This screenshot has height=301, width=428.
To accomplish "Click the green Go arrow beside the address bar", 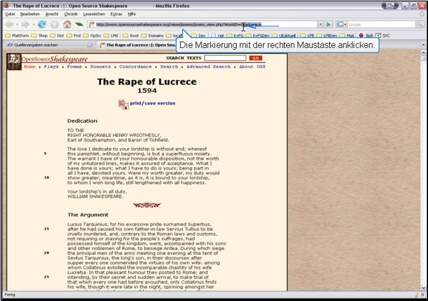I will [x=328, y=24].
